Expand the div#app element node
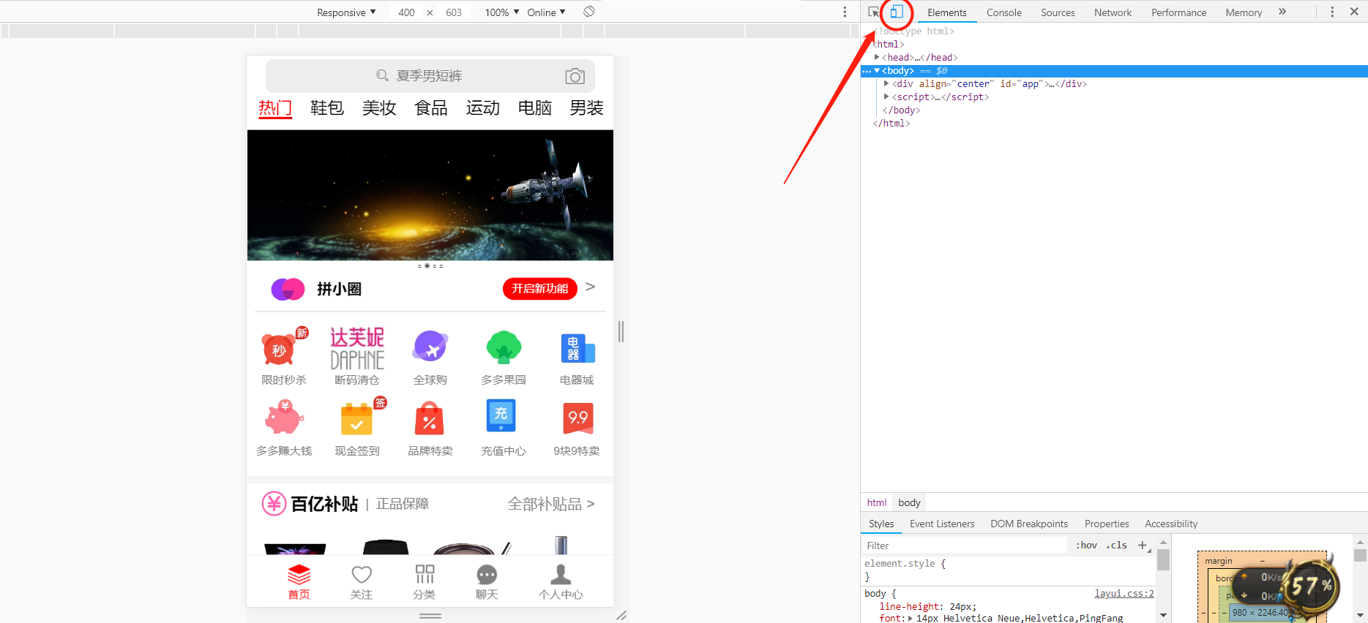This screenshot has height=623, width=1368. coord(886,83)
